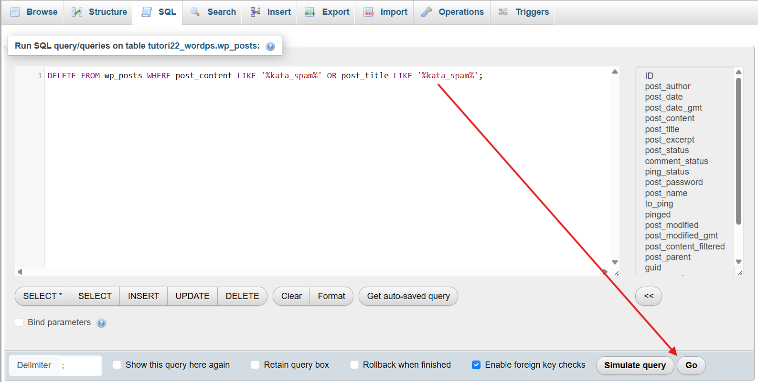Click the Operations wrench icon
758x382 pixels.
click(427, 12)
